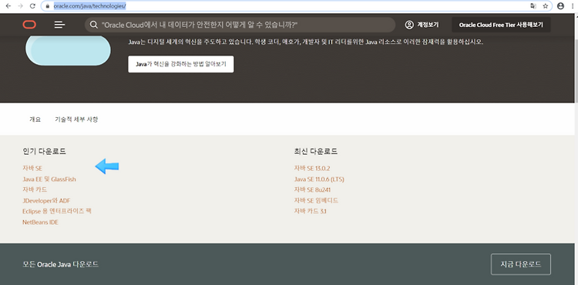578x285 pixels.
Task: Open the translate page icon in address bar
Action: click(x=533, y=6)
